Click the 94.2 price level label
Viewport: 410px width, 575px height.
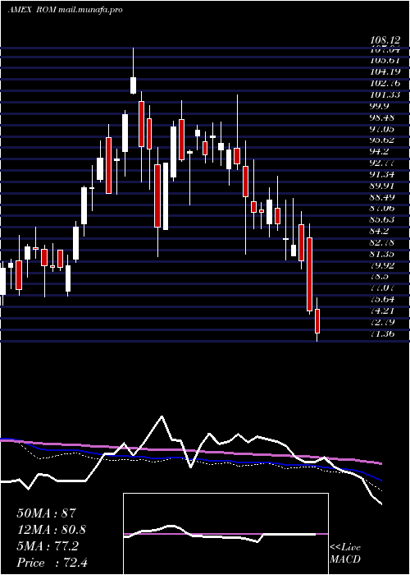[379, 151]
